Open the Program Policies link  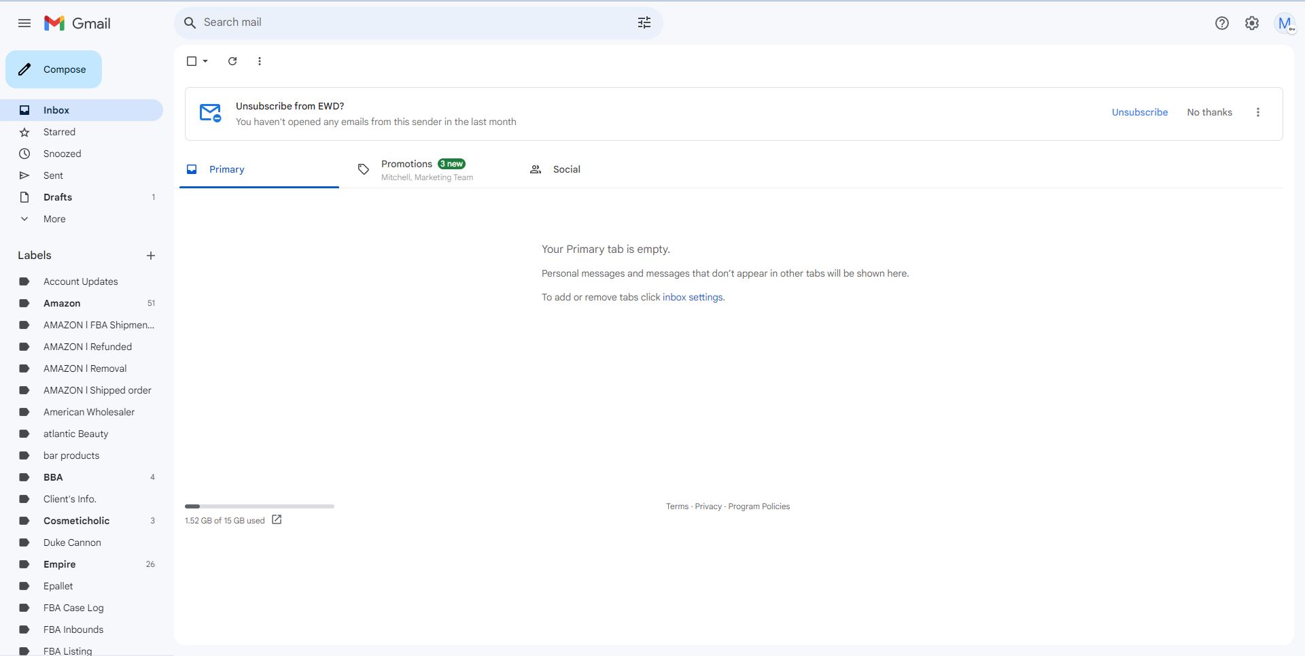tap(759, 506)
